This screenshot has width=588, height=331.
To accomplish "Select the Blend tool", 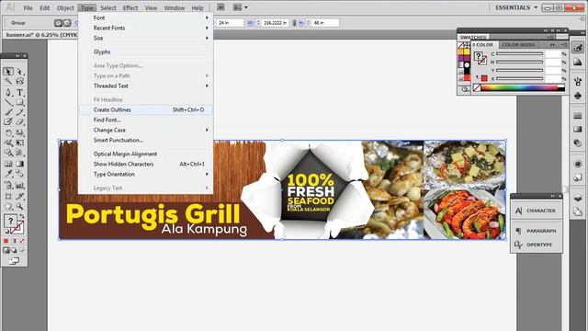I will click(x=20, y=174).
